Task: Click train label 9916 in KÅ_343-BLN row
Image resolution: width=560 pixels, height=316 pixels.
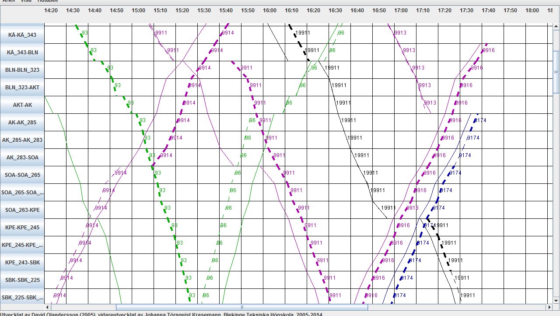Action: point(488,50)
